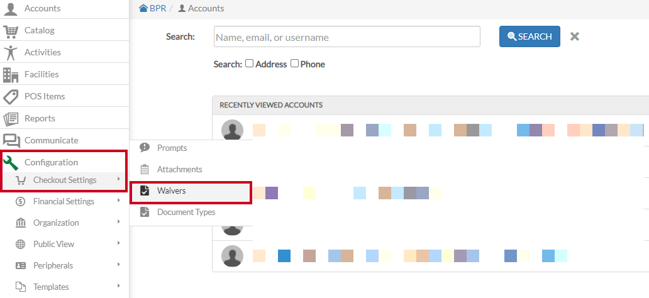Open the POS Items sidebar section
Screen dimensions: 649x298
(64, 96)
